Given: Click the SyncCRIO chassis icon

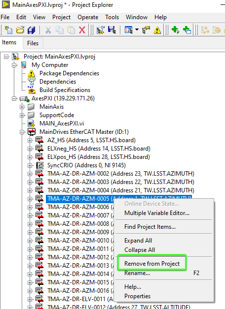Looking at the screenshot, I should [39, 165].
